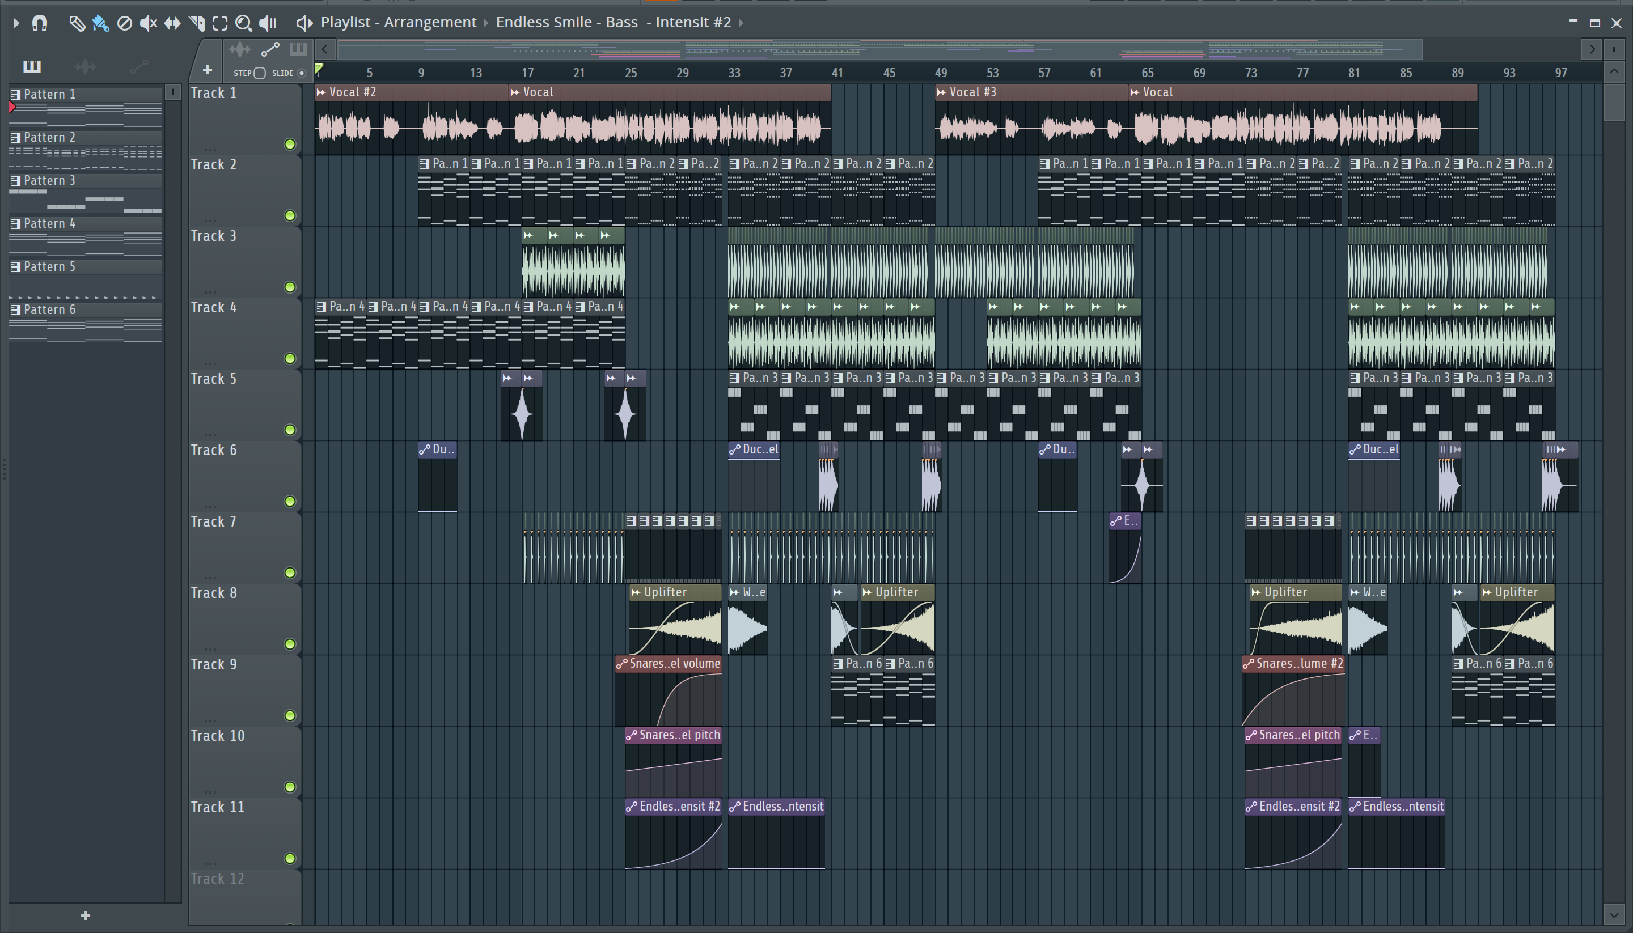Open the Playlist - Arrangement menu
The width and height of the screenshot is (1633, 933).
[399, 23]
